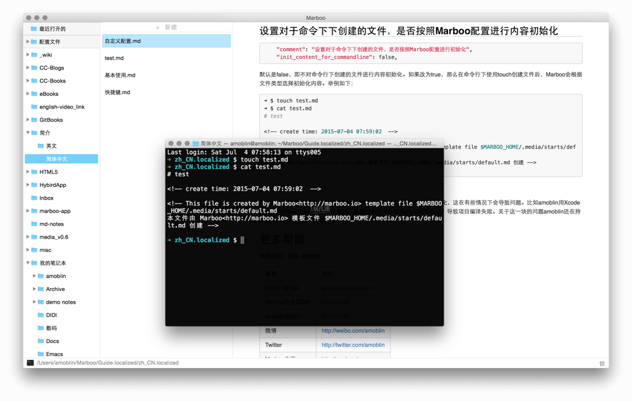The height and width of the screenshot is (401, 632).
Task: Minimize the Terminal window
Action: pos(179,143)
